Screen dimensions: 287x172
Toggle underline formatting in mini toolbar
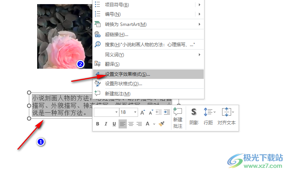(114, 124)
